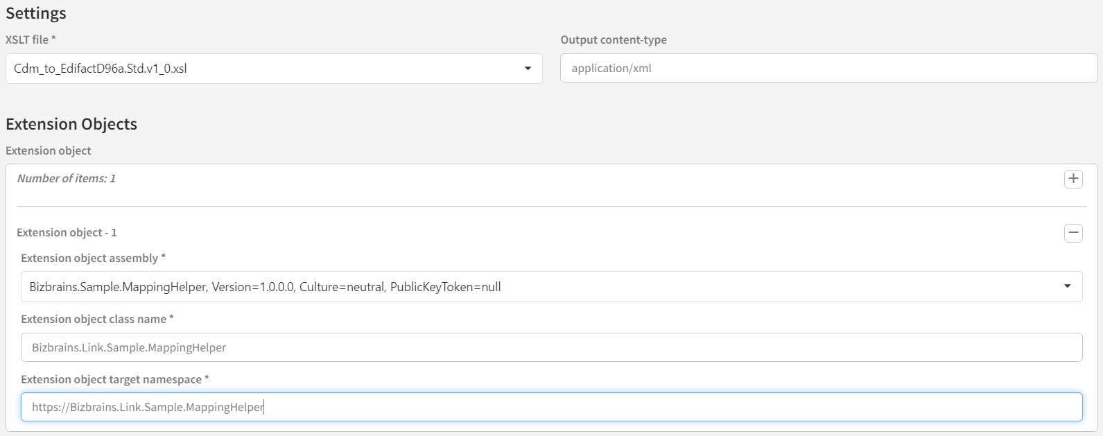
Task: Click the Output content-type label
Action: [x=614, y=40]
